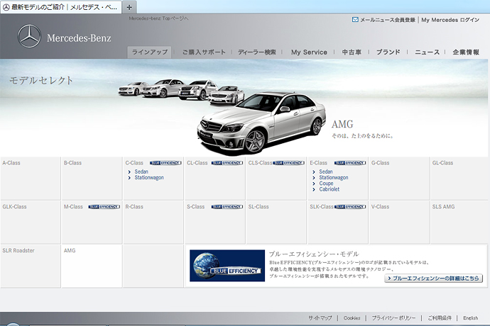Select the CLS-Class heading
This screenshot has height=326, width=490.
tap(261, 163)
